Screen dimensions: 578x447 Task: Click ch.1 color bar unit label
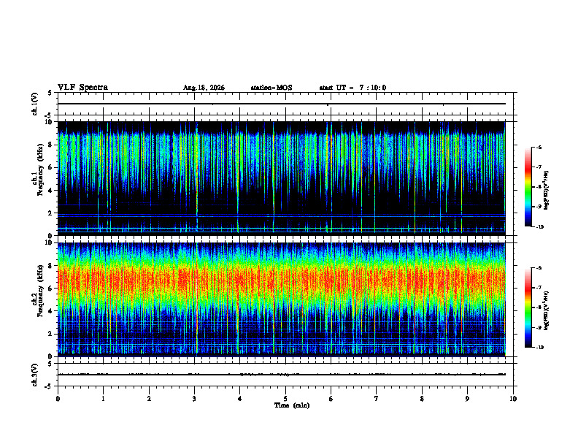tap(547, 190)
